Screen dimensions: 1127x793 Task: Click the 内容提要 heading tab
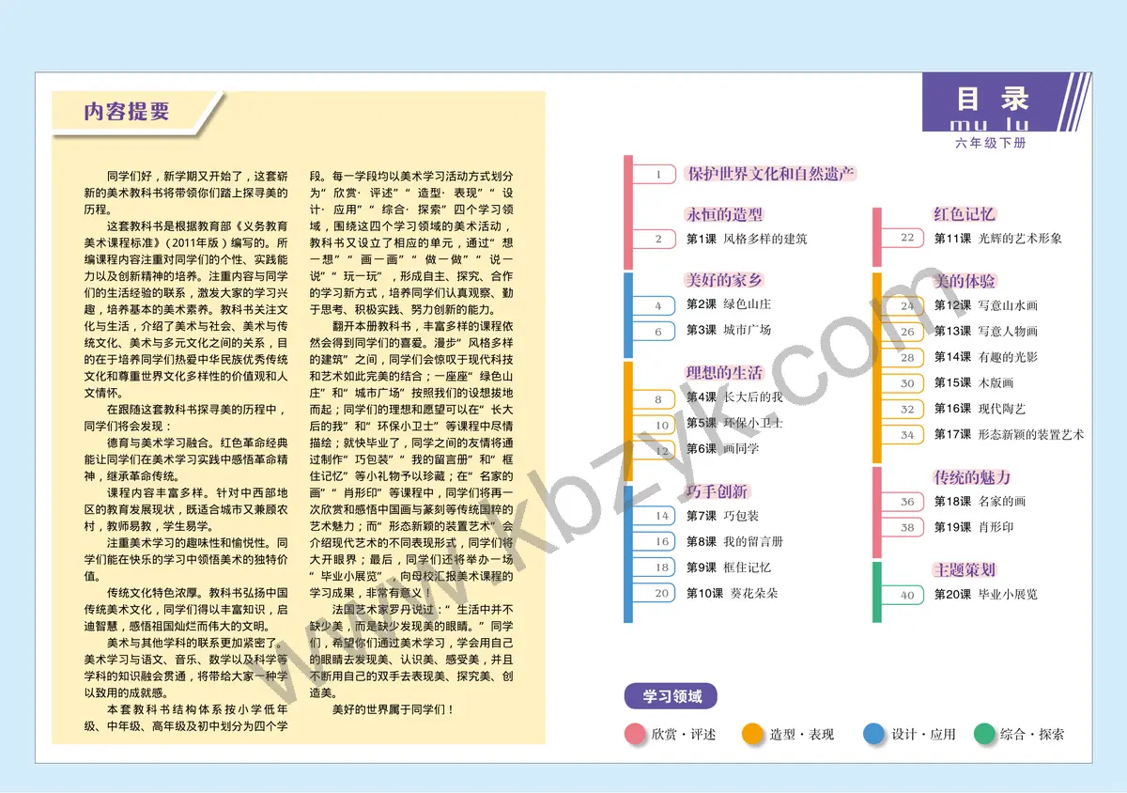[127, 112]
